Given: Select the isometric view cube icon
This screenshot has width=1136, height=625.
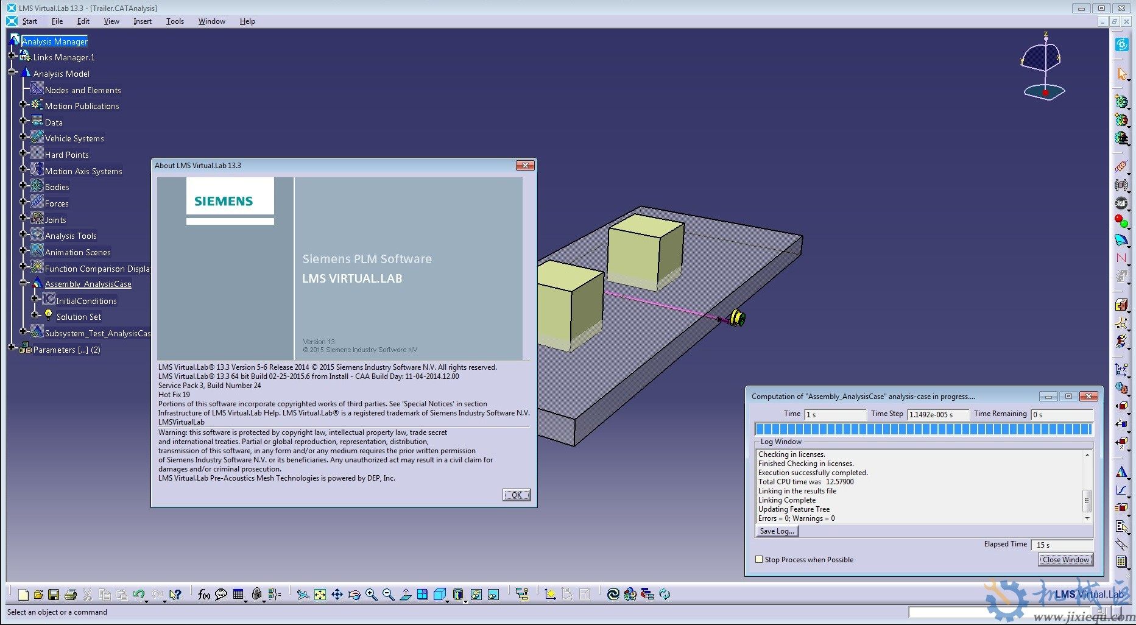Looking at the screenshot, I should [440, 593].
